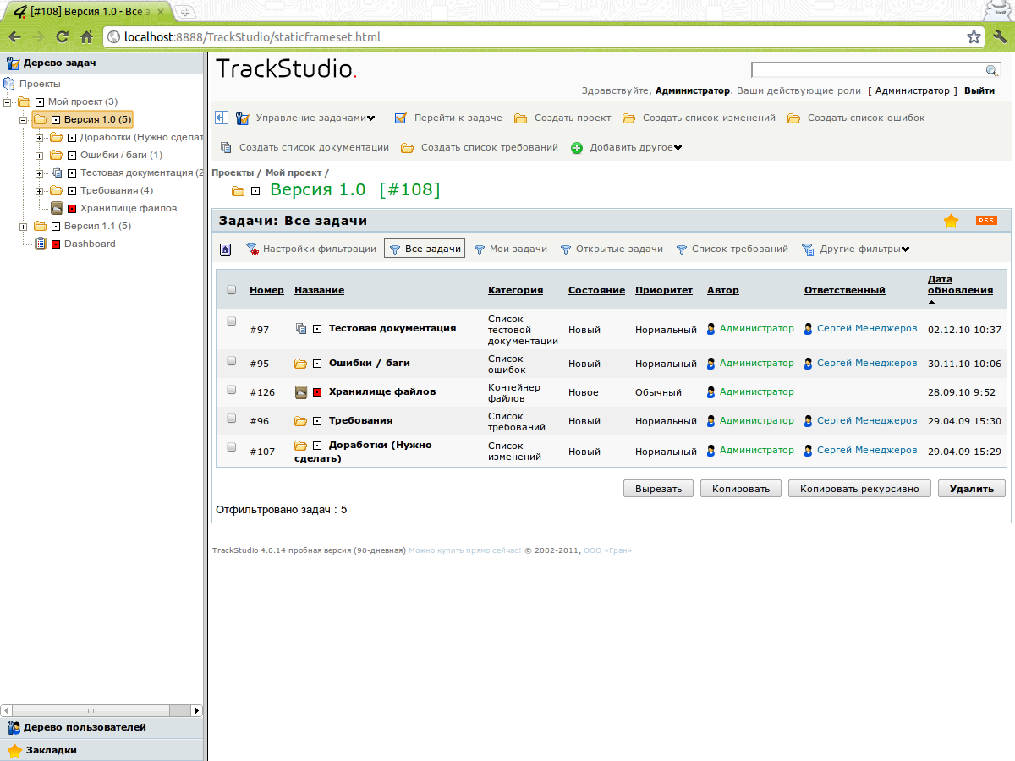Collapse the Версия 1.0 tree node
This screenshot has width=1015, height=761.
pos(24,119)
